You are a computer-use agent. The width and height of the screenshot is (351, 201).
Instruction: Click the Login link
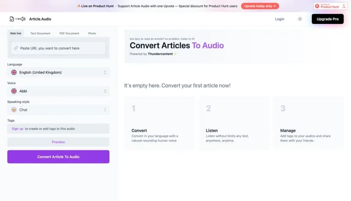click(279, 19)
